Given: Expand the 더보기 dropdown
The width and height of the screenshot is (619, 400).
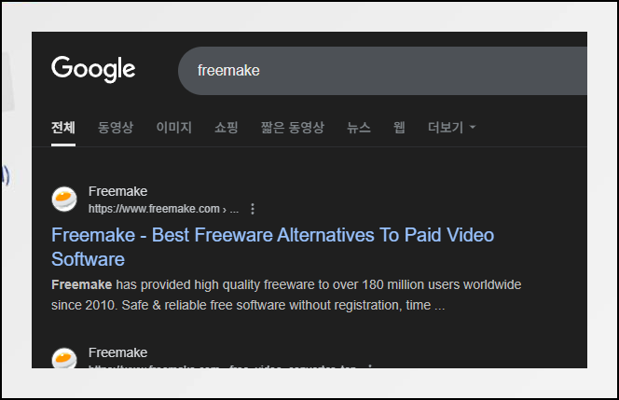Looking at the screenshot, I should [x=452, y=128].
